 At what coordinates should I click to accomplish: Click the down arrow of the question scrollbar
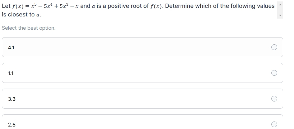click(280, 15)
